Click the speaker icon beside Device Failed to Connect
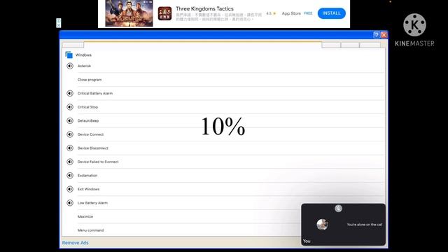 pyautogui.click(x=70, y=162)
